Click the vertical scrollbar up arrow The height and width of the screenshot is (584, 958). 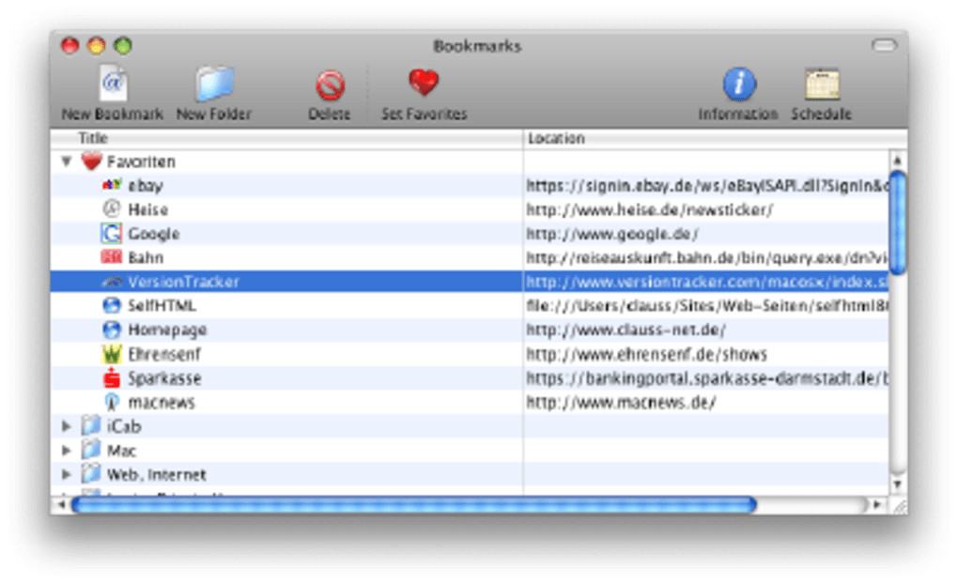pos(898,160)
